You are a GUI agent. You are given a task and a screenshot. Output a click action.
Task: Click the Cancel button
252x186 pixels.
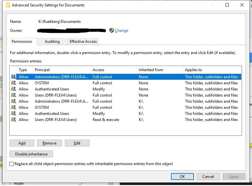[208, 177]
